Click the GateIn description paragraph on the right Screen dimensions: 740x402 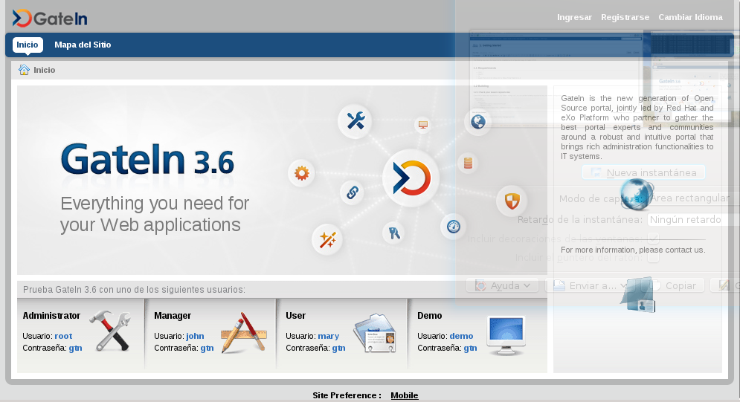(x=637, y=127)
